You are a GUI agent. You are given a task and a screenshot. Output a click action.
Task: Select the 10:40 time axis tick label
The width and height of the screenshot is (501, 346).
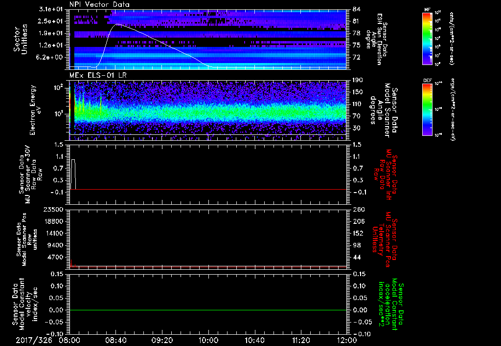click(254, 340)
